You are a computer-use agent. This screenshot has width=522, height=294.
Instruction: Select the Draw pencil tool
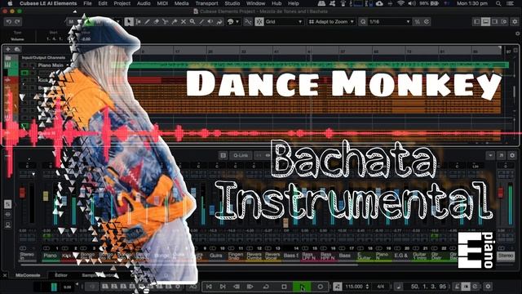point(147,22)
